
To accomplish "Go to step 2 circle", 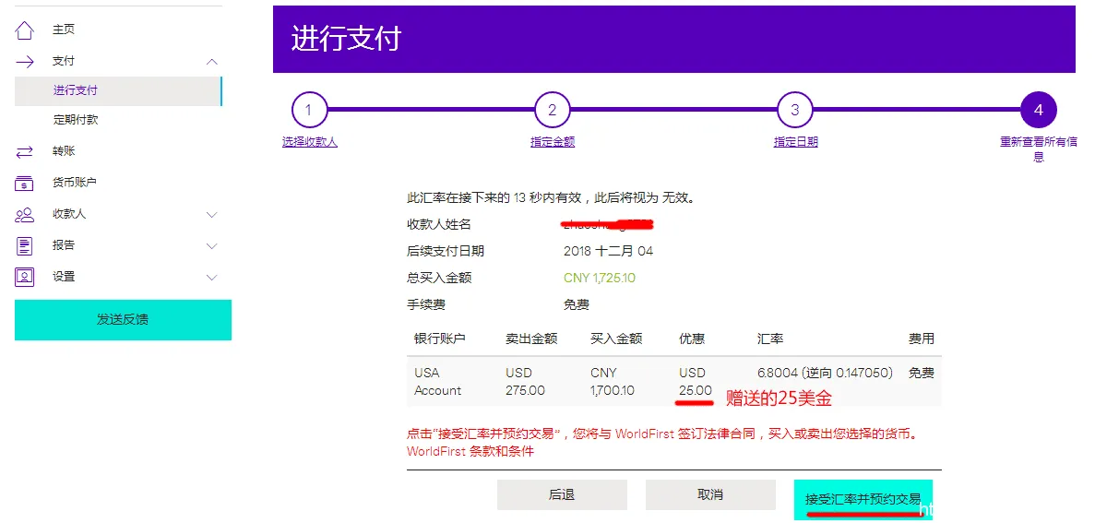I will point(553,111).
